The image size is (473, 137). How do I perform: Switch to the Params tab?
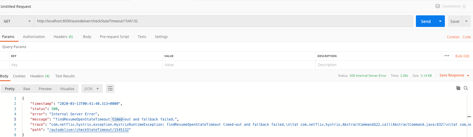pyautogui.click(x=8, y=37)
